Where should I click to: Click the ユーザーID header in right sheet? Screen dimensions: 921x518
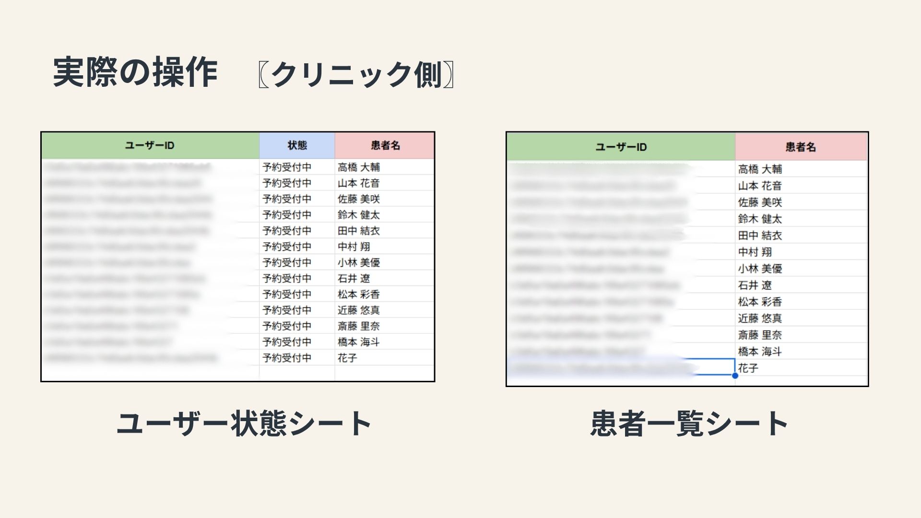[x=621, y=147]
